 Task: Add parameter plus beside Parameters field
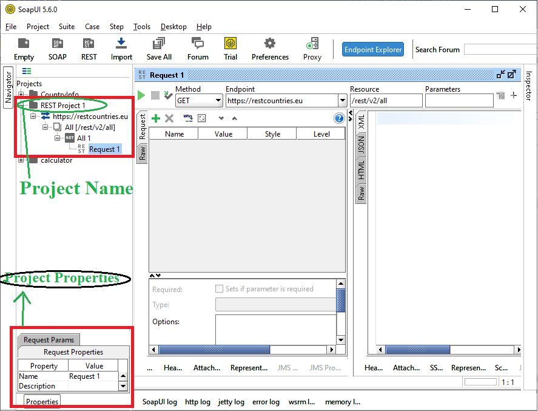pyautogui.click(x=514, y=95)
